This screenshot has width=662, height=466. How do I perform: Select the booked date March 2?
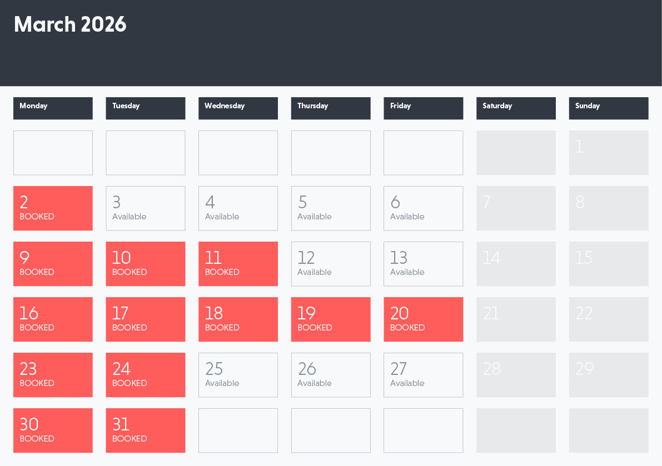(53, 208)
